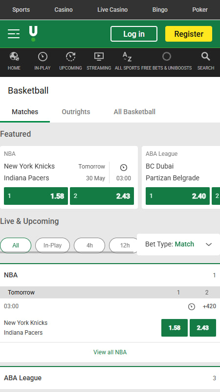
Task: Select the 4h filter pill
Action: (89, 245)
